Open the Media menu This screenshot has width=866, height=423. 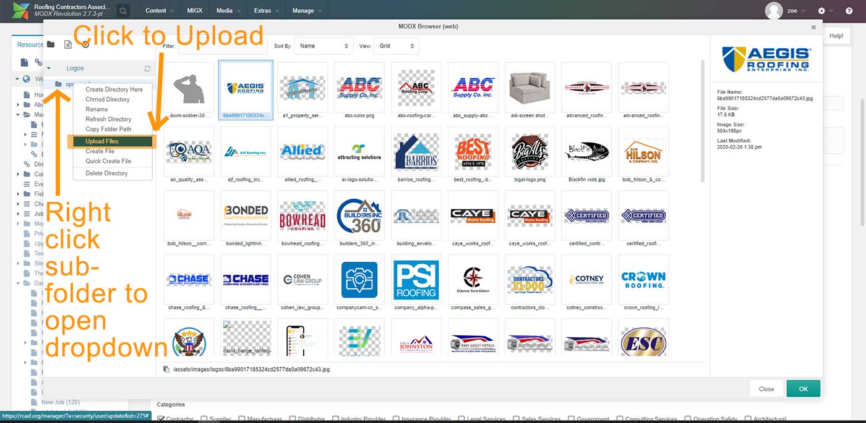point(228,10)
